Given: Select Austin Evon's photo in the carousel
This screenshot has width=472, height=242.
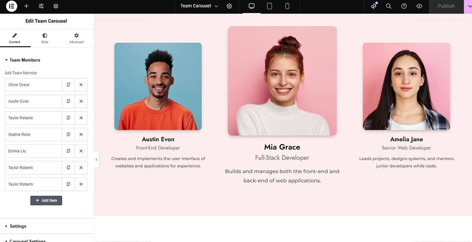Looking at the screenshot, I should coord(158,86).
